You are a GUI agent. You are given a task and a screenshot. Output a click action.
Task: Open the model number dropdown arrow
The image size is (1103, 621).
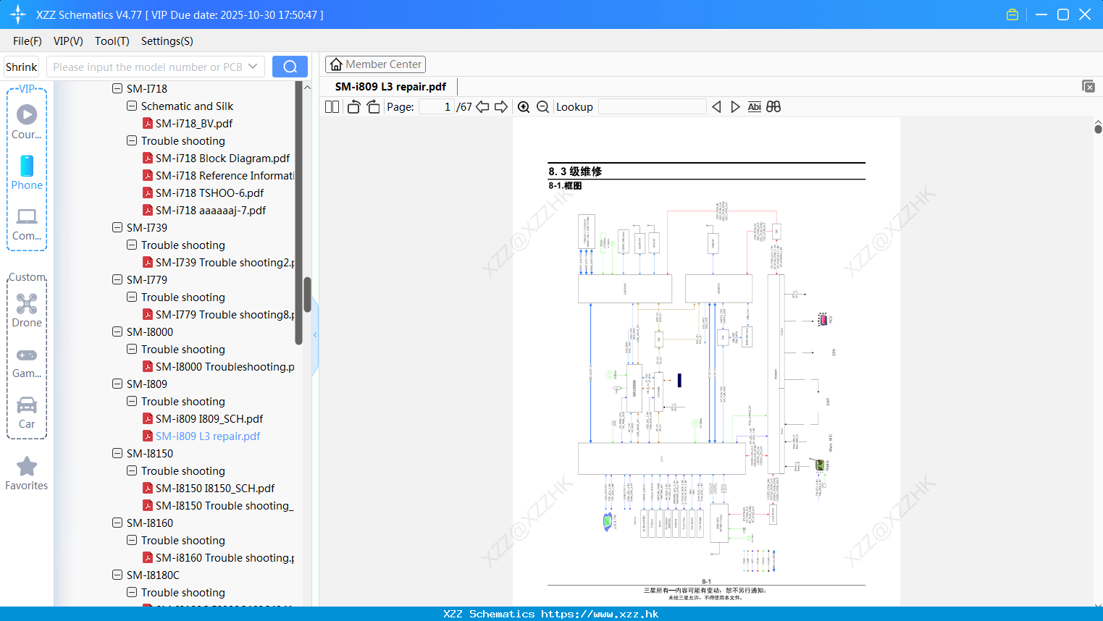(253, 67)
